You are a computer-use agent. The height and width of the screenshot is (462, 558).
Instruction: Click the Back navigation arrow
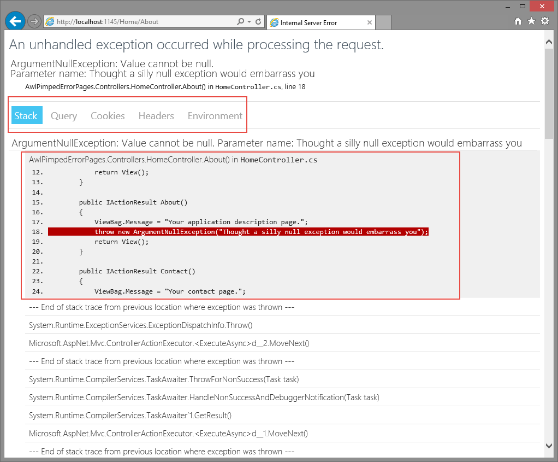(15, 21)
